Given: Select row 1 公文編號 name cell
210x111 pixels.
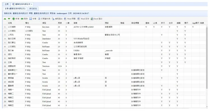Looking at the screenshot, I should (16, 27).
